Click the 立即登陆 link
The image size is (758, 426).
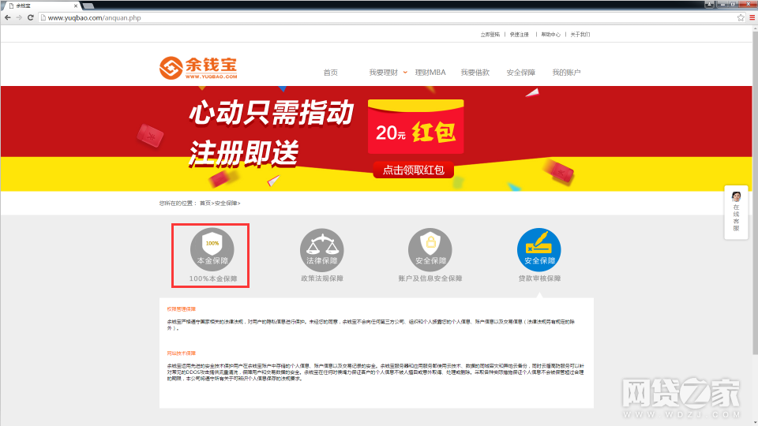(x=490, y=34)
